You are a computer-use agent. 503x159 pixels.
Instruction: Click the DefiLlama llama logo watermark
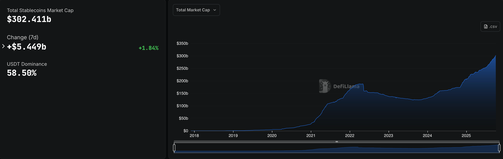(325, 86)
